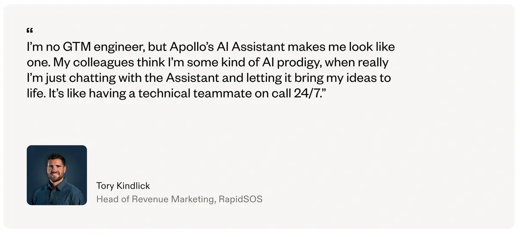Click the RapidSOS company name
Viewport: 520px width, 237px height.
click(241, 200)
